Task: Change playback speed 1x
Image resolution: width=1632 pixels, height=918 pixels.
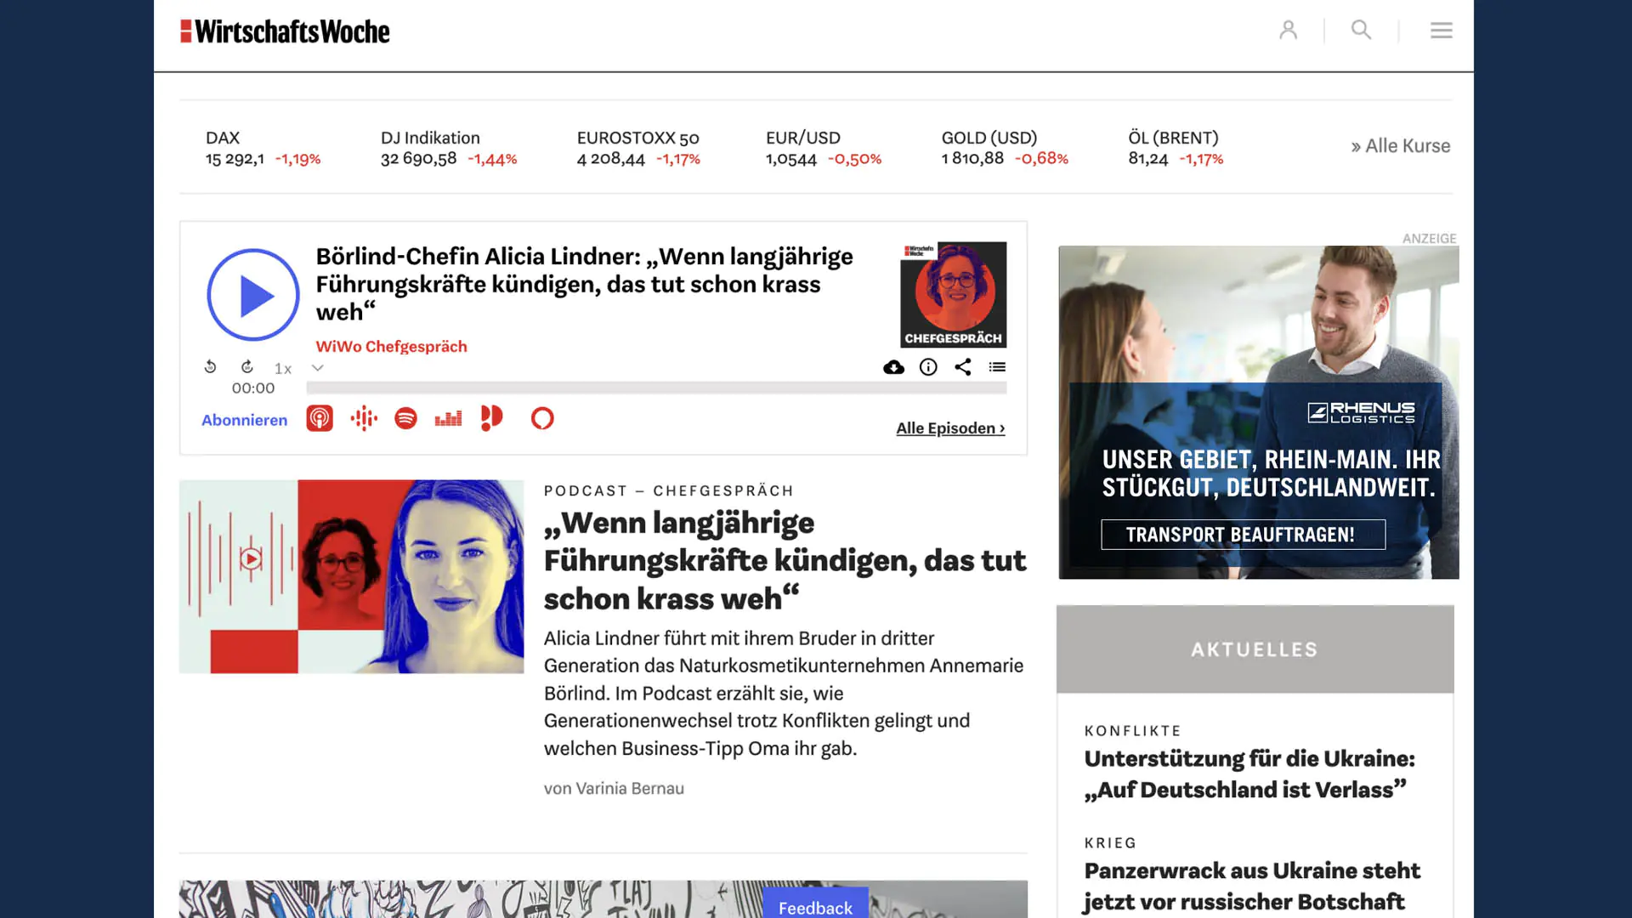Action: pos(283,368)
